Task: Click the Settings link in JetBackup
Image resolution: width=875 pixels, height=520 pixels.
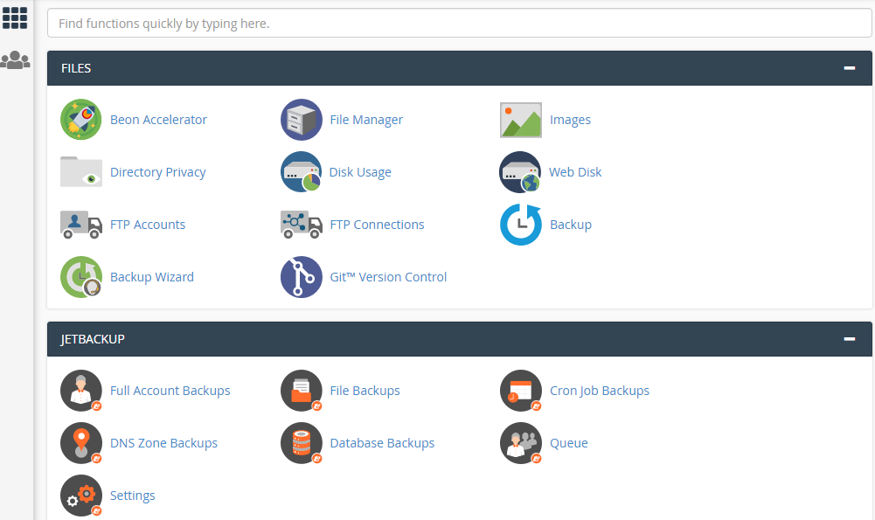Action: (x=132, y=496)
